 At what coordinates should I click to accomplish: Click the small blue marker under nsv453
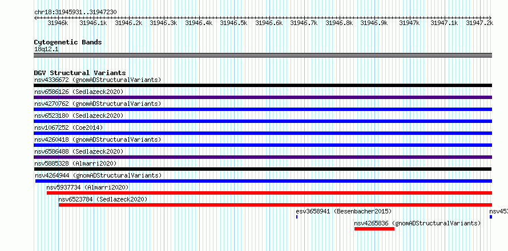(x=491, y=217)
